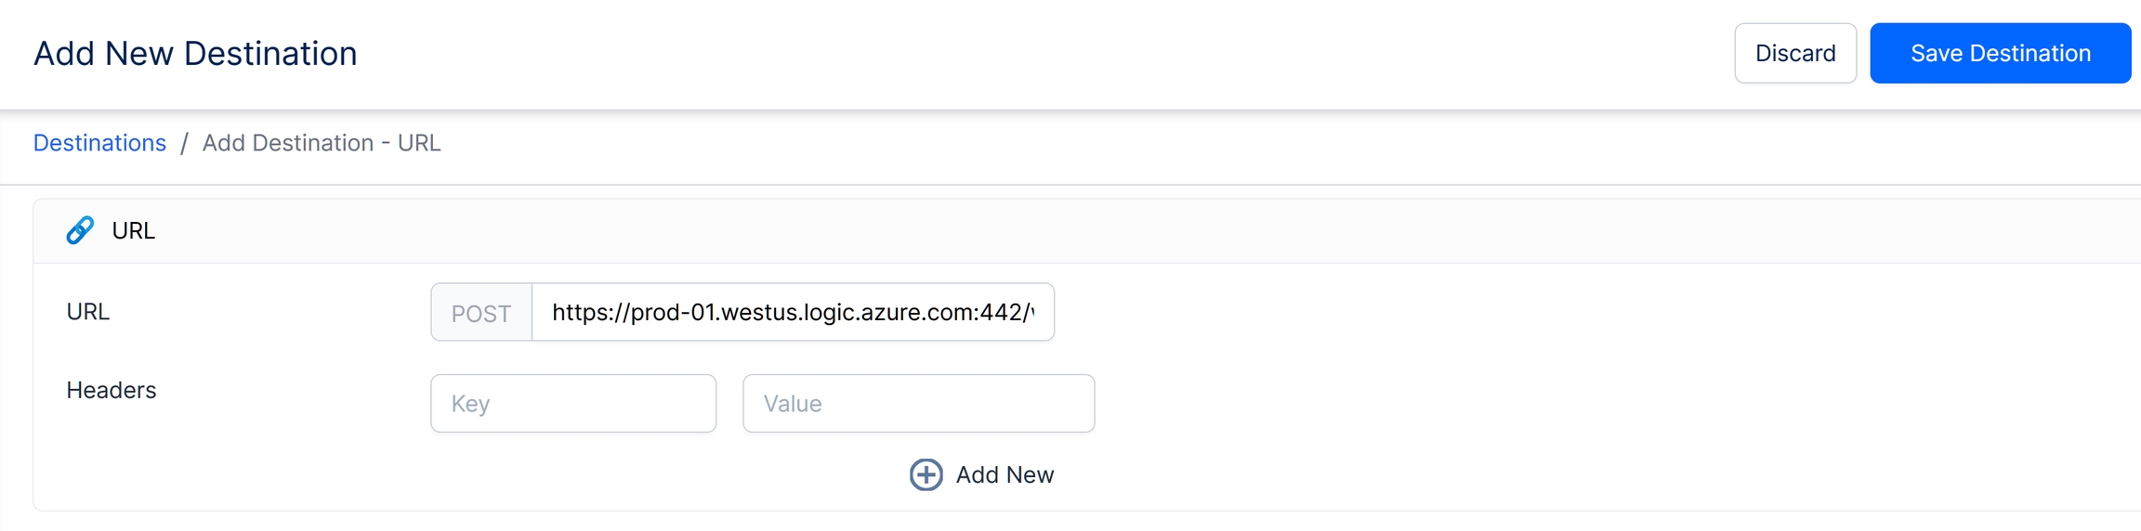This screenshot has height=531, width=2141.
Task: Select the URL panel heading text
Action: [134, 231]
